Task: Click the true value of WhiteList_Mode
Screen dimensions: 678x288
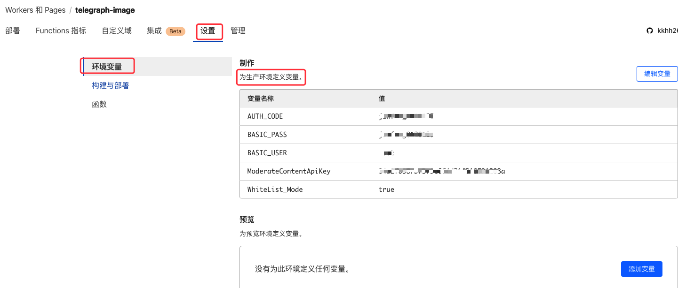Action: [x=386, y=189]
